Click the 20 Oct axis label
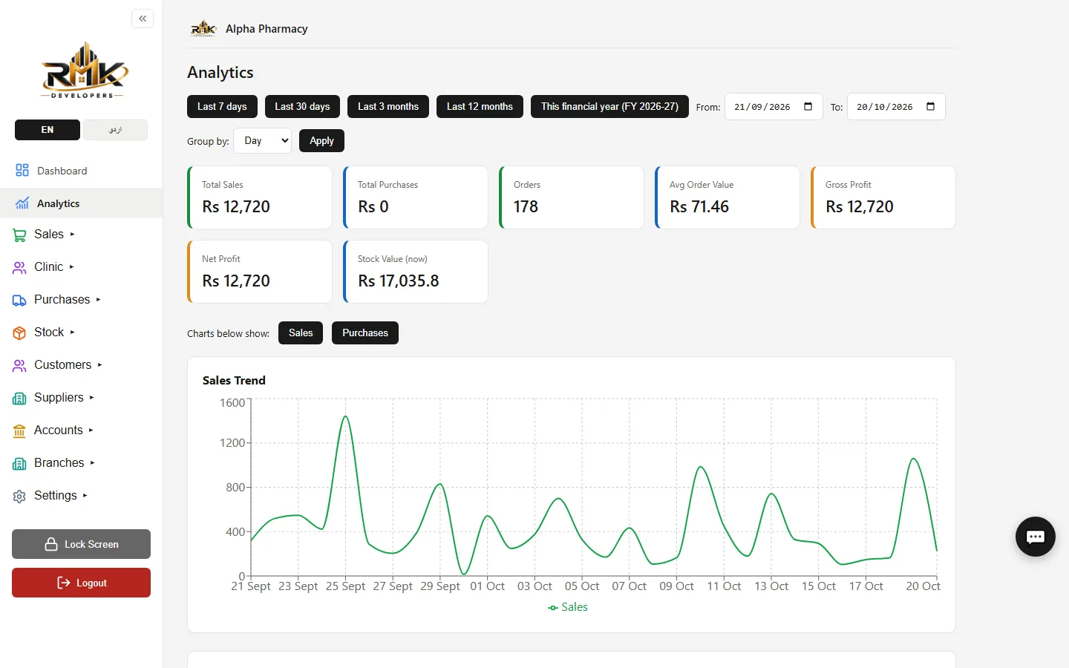 click(x=923, y=586)
